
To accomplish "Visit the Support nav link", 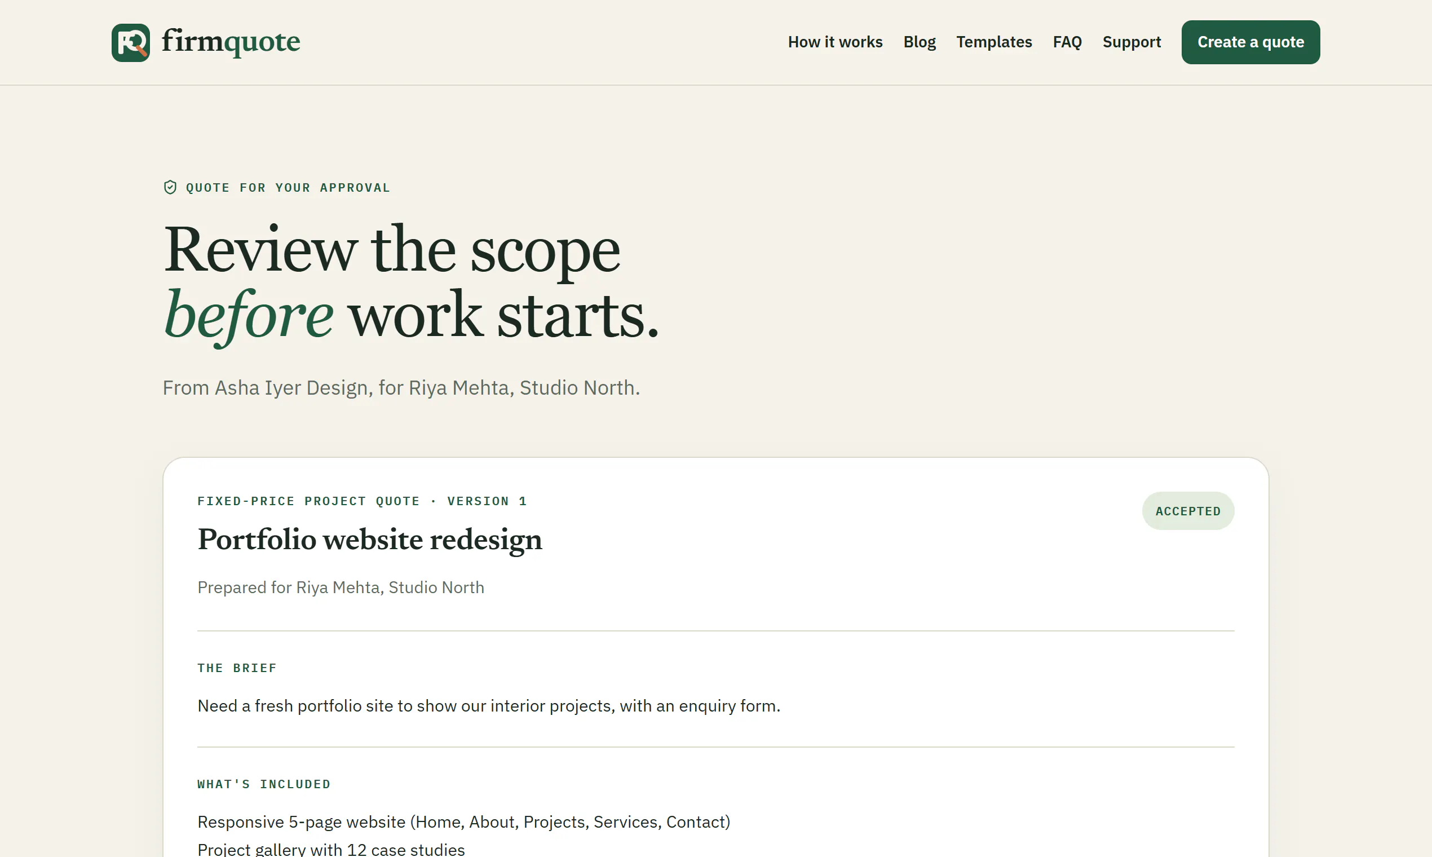I will 1131,42.
